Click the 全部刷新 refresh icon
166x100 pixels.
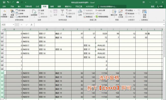click(x=34, y=12)
